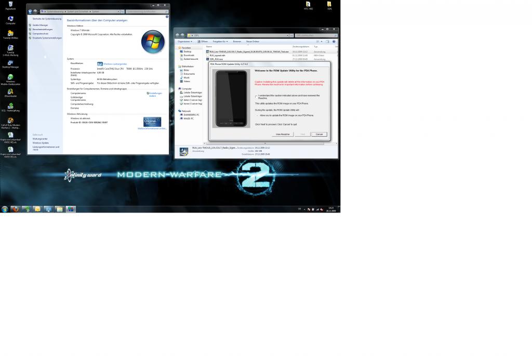Open the ICQ desktop shortcut
This screenshot has width=532, height=356.
10,107
